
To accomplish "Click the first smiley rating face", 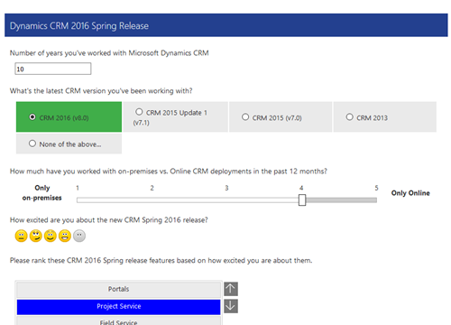I will [21, 236].
